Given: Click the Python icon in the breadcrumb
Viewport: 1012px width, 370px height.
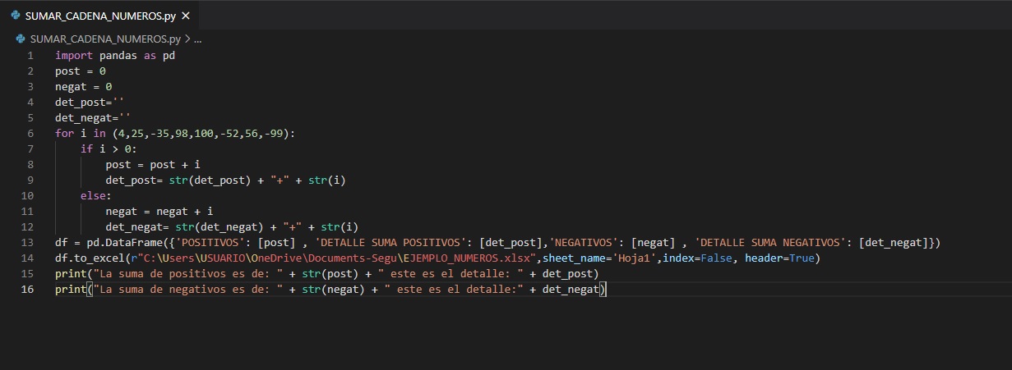Looking at the screenshot, I should pyautogui.click(x=21, y=39).
